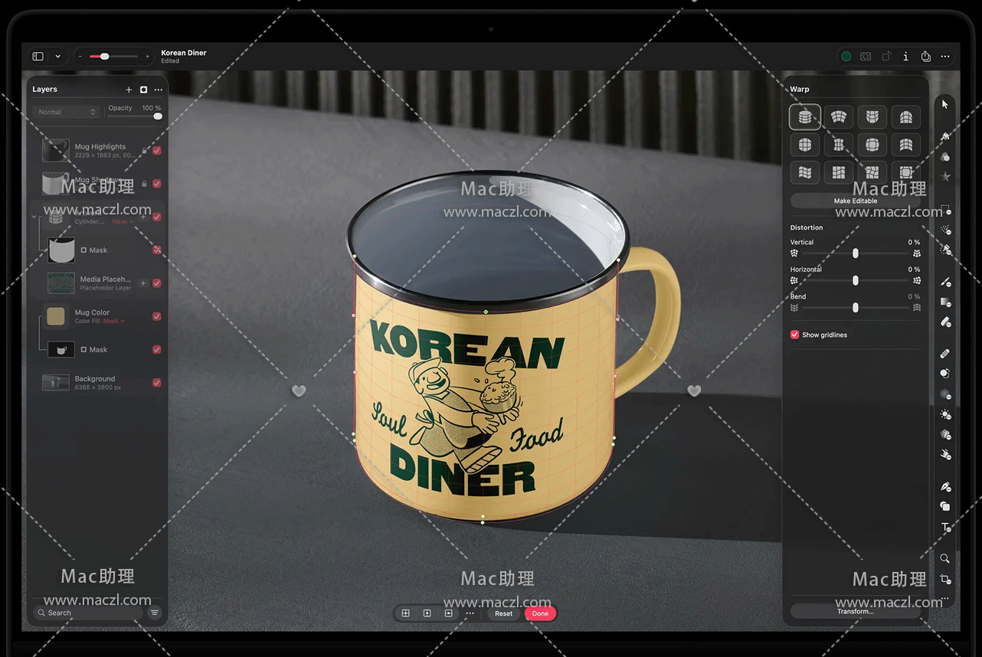
Task: Choose the Arc warp preset
Action: pyautogui.click(x=839, y=117)
